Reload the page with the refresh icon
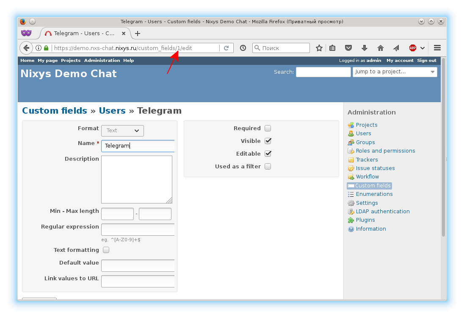Viewport: 464px width, 318px height. (x=226, y=48)
